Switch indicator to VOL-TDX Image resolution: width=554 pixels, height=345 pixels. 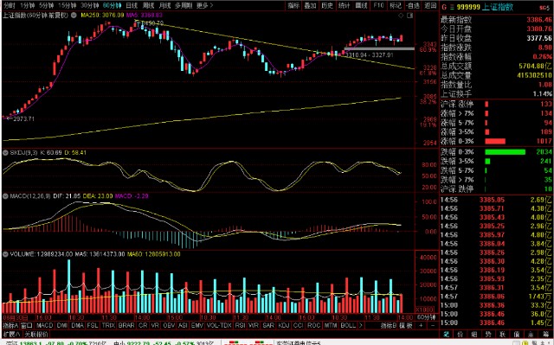[x=219, y=325]
